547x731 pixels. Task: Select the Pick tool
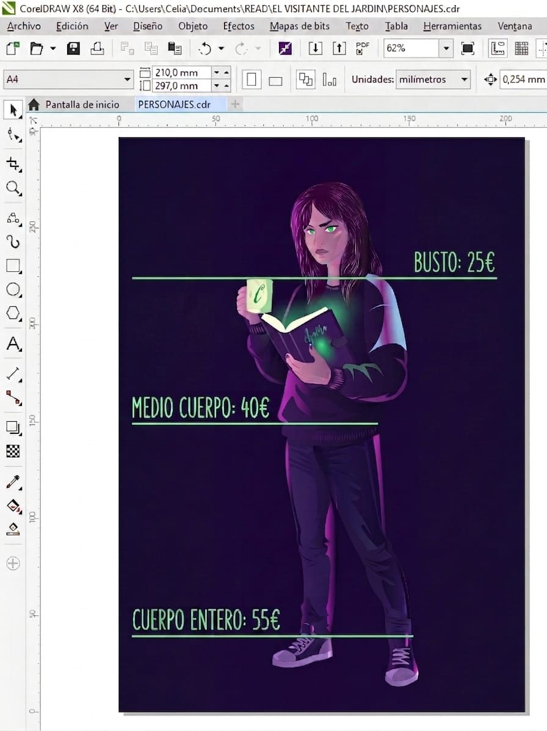point(13,111)
